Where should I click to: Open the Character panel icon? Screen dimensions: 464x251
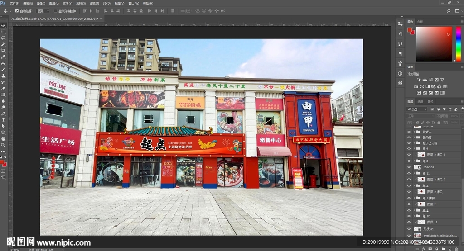pyautogui.click(x=400, y=33)
